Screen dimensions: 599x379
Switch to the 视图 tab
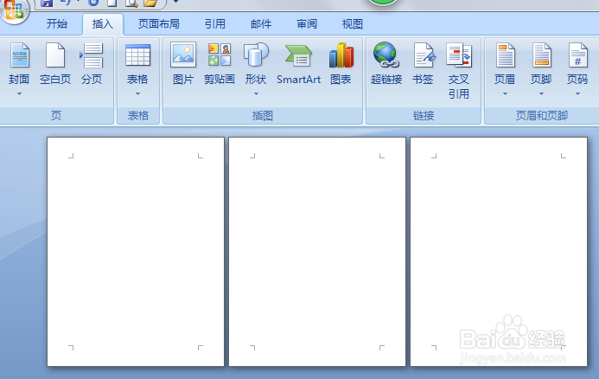click(x=352, y=24)
